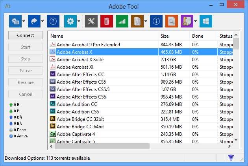
Task: Open dropdown arrow beside gear-list icon
Action: coord(24,21)
